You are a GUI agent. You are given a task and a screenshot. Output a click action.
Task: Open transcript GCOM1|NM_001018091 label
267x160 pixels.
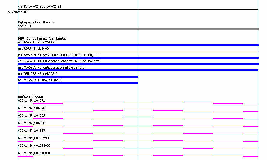tap(34, 153)
